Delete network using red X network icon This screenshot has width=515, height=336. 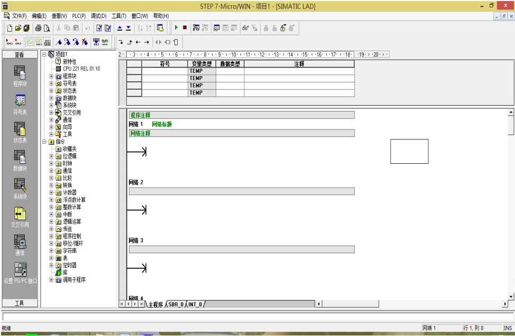18,42
